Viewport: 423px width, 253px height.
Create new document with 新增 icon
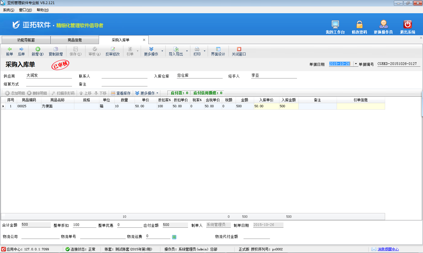tap(38, 49)
